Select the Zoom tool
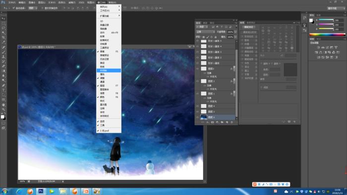Image resolution: width=347 pixels, height=195 pixels. pyautogui.click(x=3, y=109)
